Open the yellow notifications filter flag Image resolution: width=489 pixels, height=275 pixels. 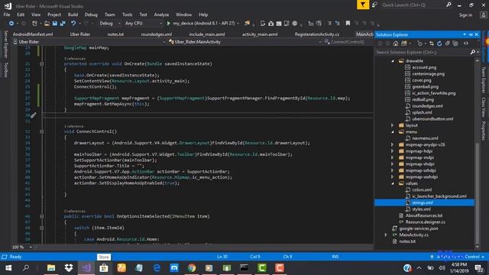click(363, 5)
